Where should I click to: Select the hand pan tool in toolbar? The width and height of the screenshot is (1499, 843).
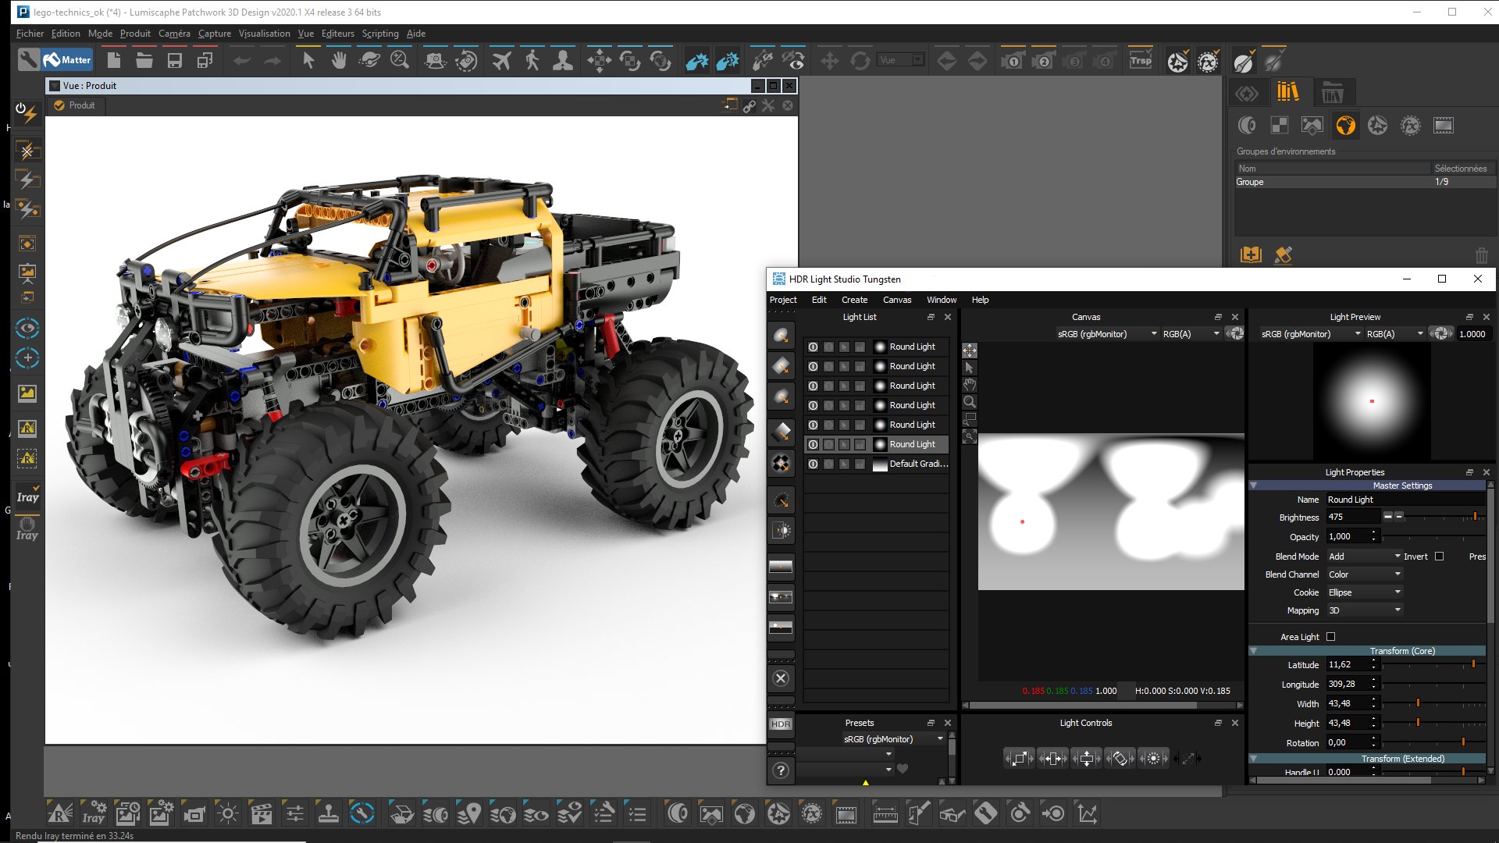pyautogui.click(x=338, y=60)
